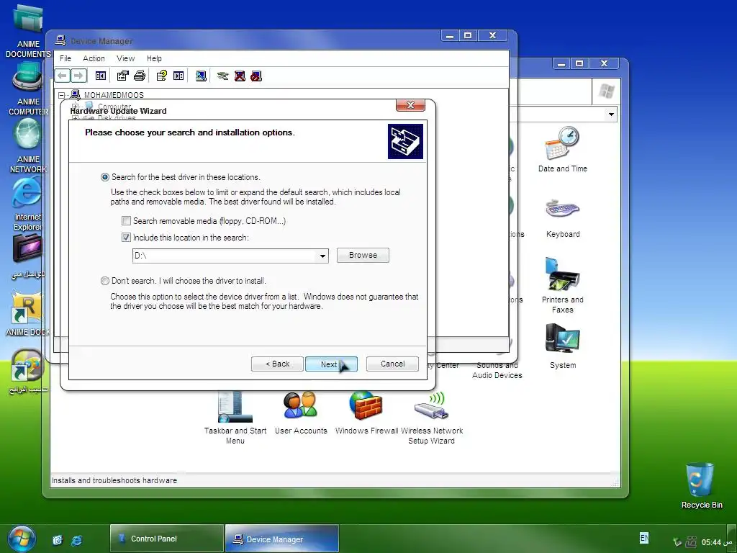Open Windows Firewall in Control Panel
This screenshot has width=737, height=553.
coord(366,413)
